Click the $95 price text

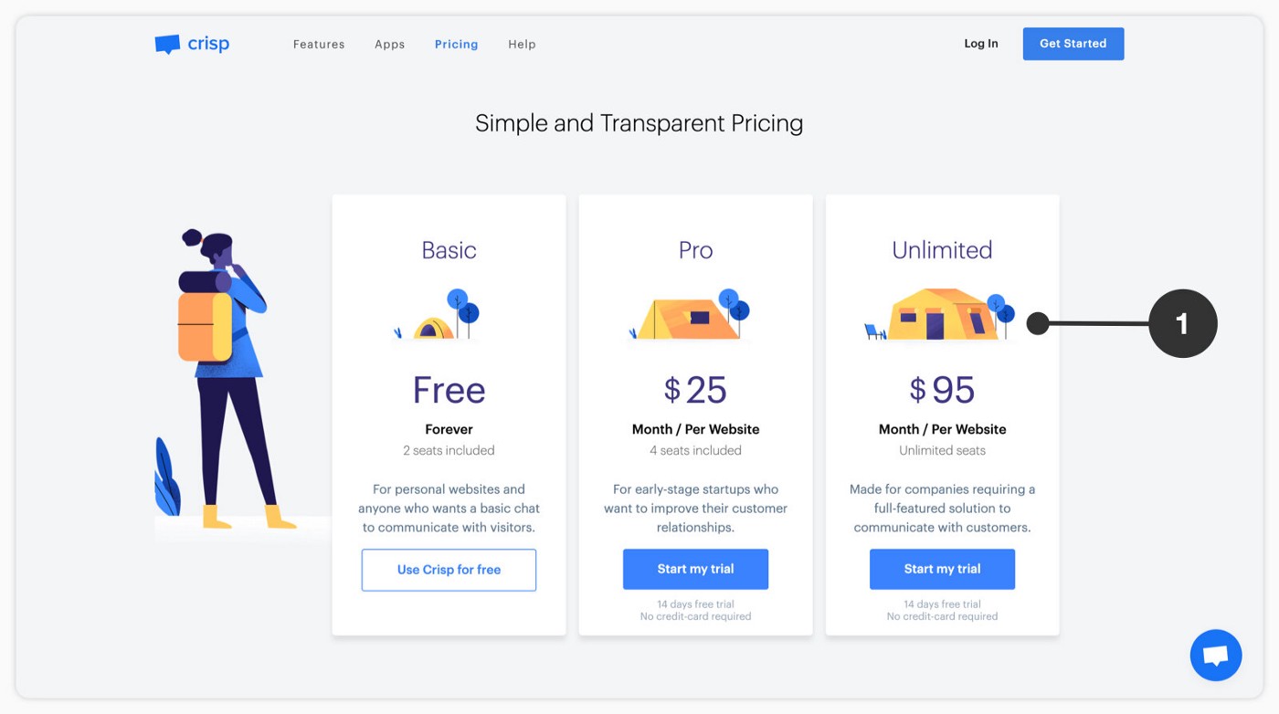(x=942, y=390)
